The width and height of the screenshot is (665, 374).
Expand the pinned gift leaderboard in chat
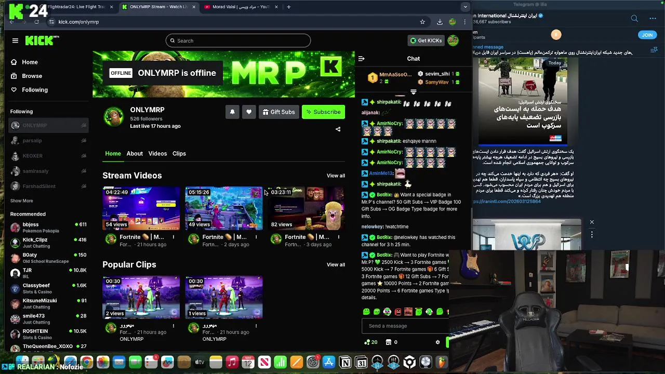414,92
